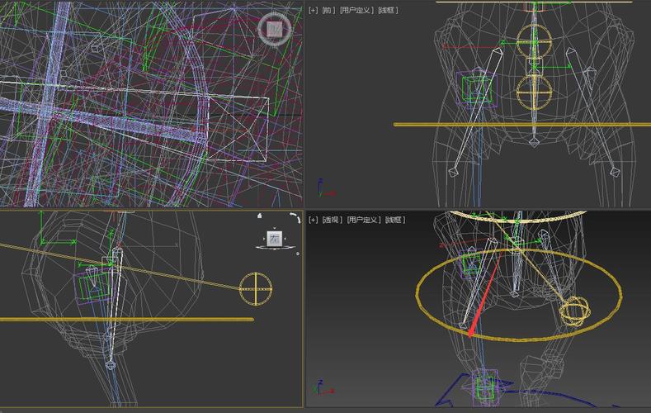Open the [+] menu in the 前 viewport
This screenshot has width=651, height=413.
coord(313,11)
